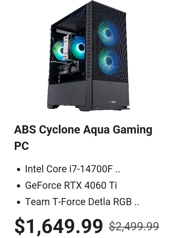The width and height of the screenshot is (177, 238).
Task: Click the ABS logo on the PC case
Action: click(x=112, y=102)
